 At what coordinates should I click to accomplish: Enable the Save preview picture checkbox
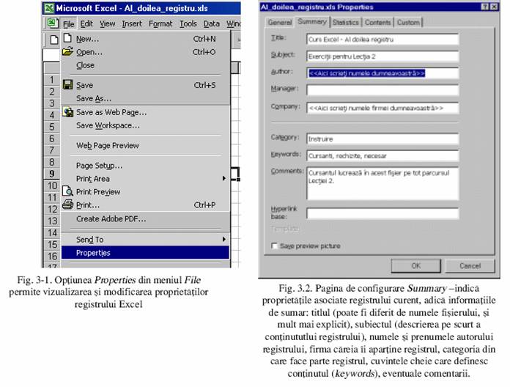point(274,246)
